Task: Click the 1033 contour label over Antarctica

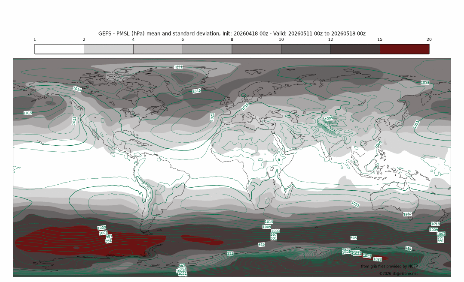Action: click(377, 259)
